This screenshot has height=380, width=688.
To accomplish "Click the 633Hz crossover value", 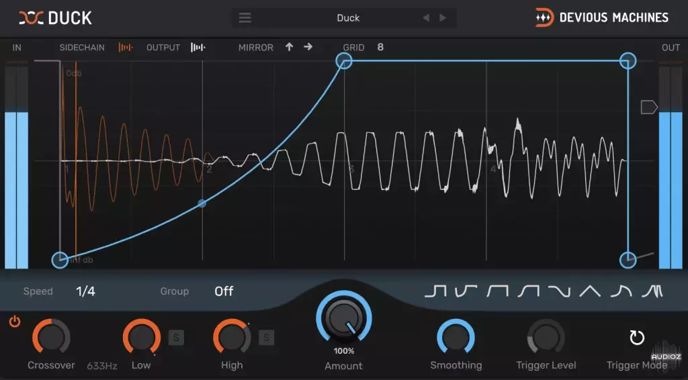I will pos(102,366).
